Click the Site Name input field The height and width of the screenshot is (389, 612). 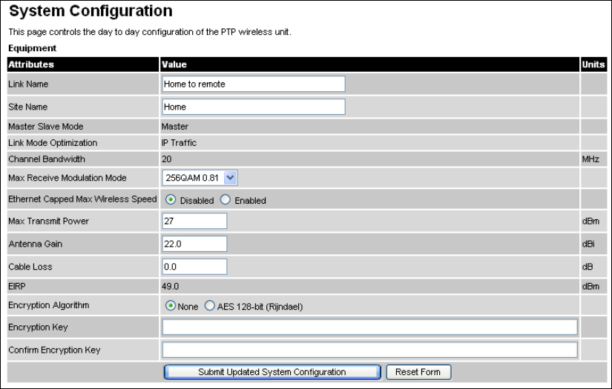[x=253, y=107]
